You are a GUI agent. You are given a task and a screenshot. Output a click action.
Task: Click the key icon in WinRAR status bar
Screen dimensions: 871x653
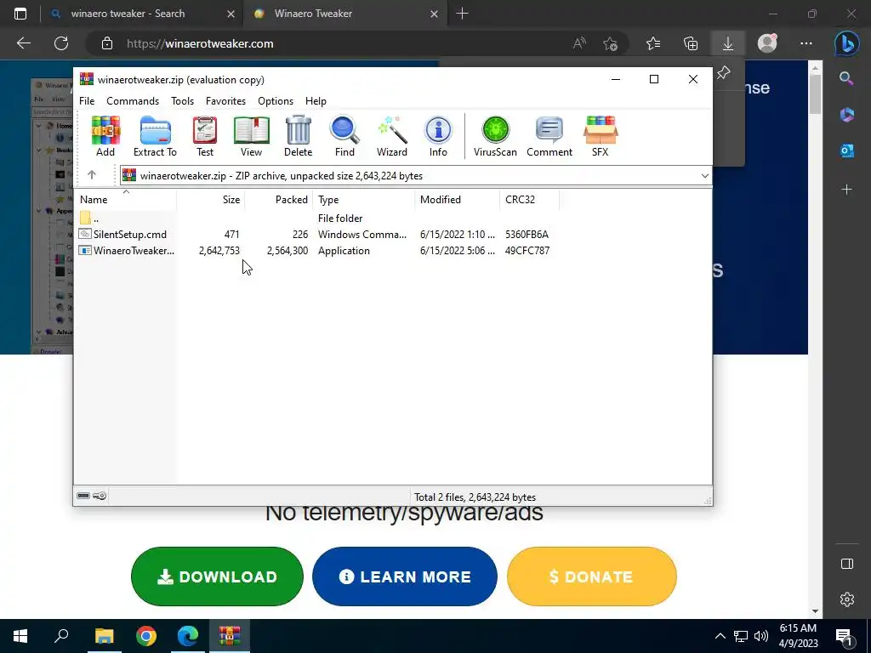[x=100, y=496]
